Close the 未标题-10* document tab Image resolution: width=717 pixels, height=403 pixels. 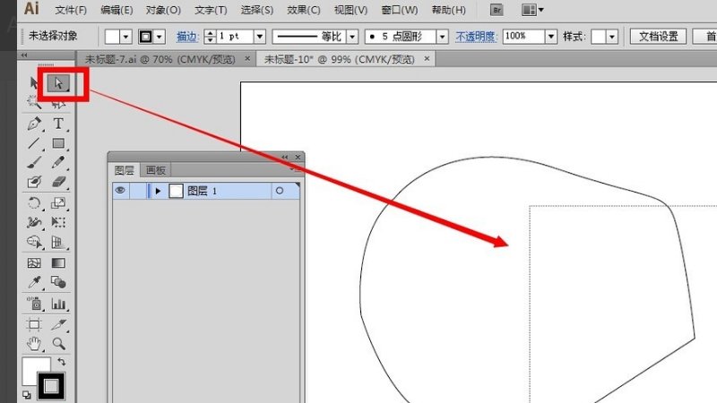click(x=427, y=58)
